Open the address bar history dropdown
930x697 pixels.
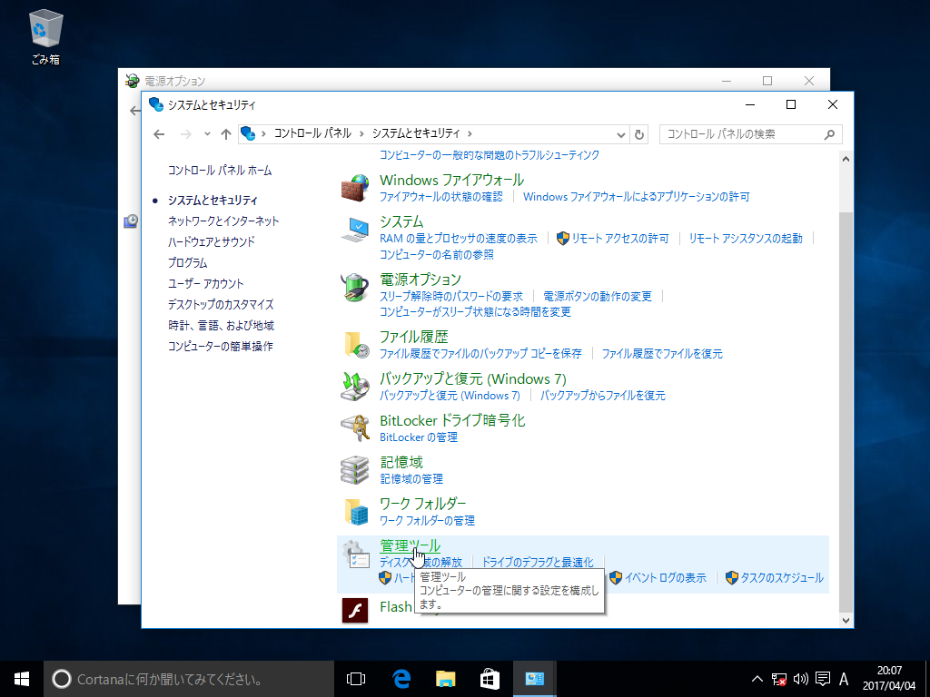[621, 134]
